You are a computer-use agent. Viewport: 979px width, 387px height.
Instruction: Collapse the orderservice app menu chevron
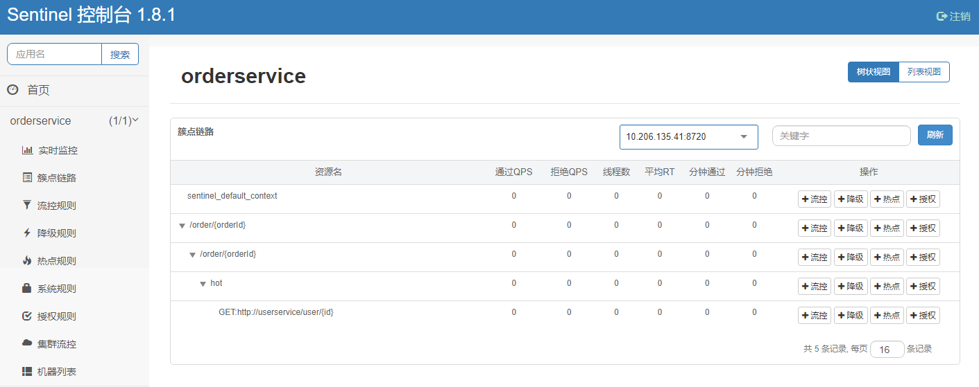pos(135,120)
